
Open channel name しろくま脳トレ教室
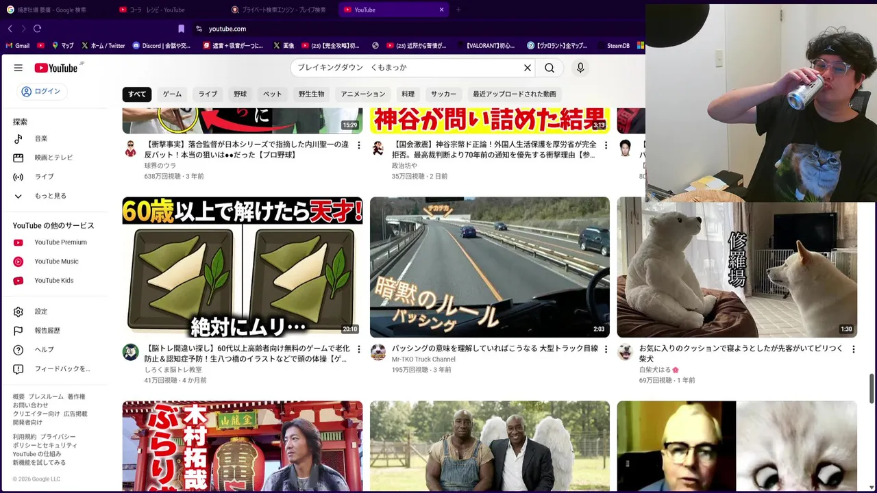[x=173, y=370]
